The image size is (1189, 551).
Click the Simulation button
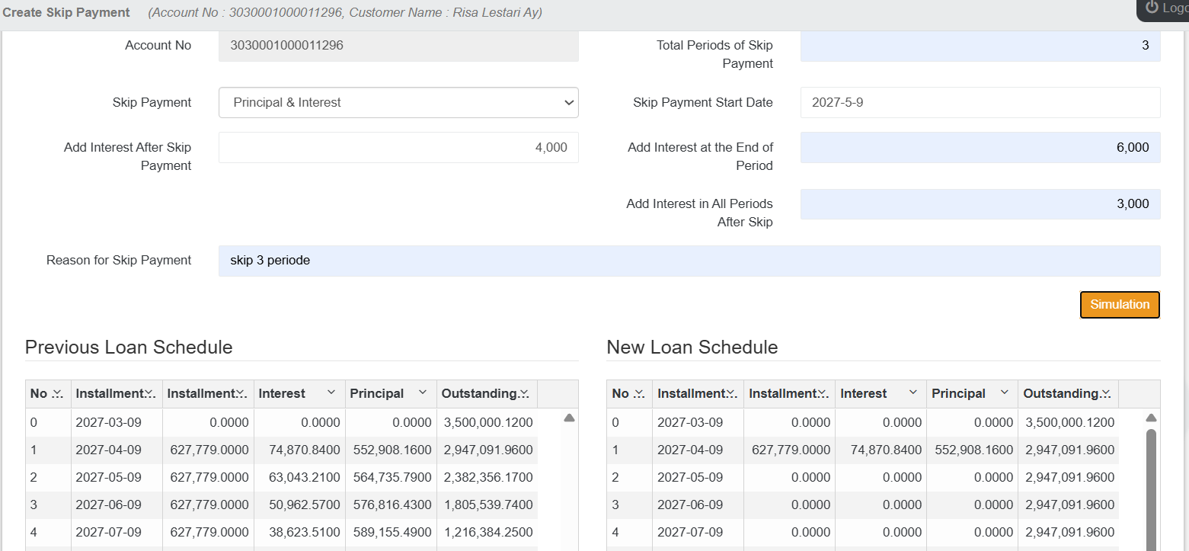(1120, 304)
